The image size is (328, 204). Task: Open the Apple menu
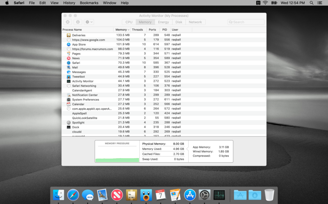pos(7,3)
